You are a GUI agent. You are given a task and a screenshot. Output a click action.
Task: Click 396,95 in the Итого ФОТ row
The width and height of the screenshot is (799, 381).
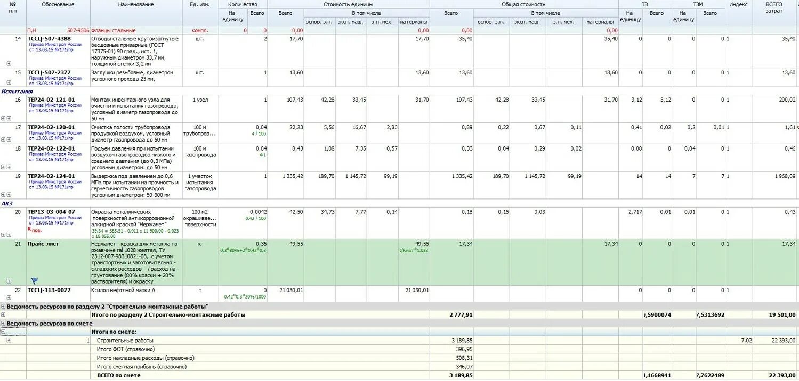coord(464,349)
